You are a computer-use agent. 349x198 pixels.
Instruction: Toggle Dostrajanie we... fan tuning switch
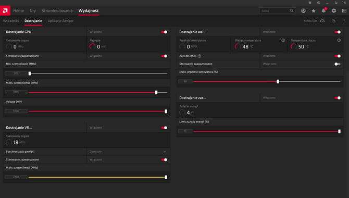point(338,32)
